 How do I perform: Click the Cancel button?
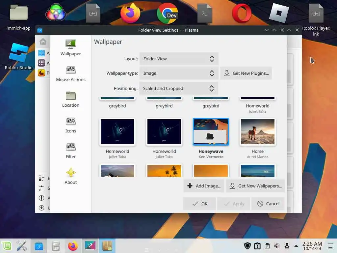pyautogui.click(x=268, y=204)
